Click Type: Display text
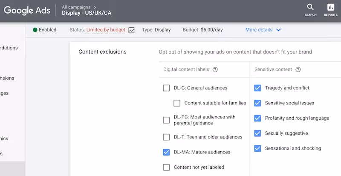Screen dimensions: 341x176 pos(156,30)
